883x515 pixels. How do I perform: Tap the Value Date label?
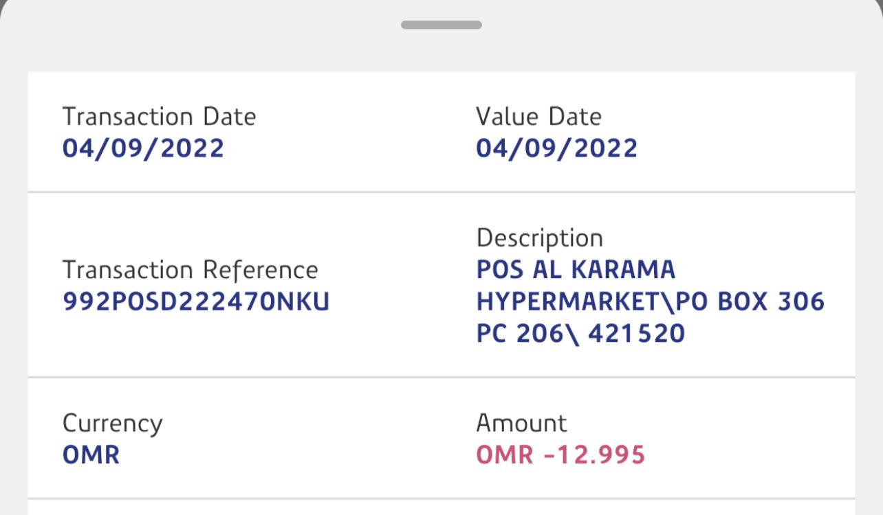point(538,117)
